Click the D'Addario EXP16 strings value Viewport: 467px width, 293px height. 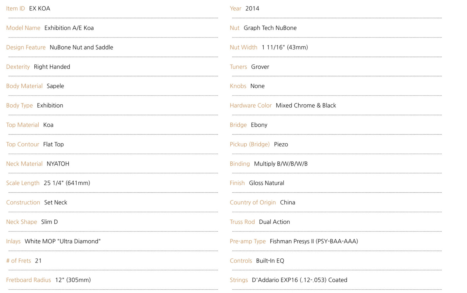(x=299, y=280)
